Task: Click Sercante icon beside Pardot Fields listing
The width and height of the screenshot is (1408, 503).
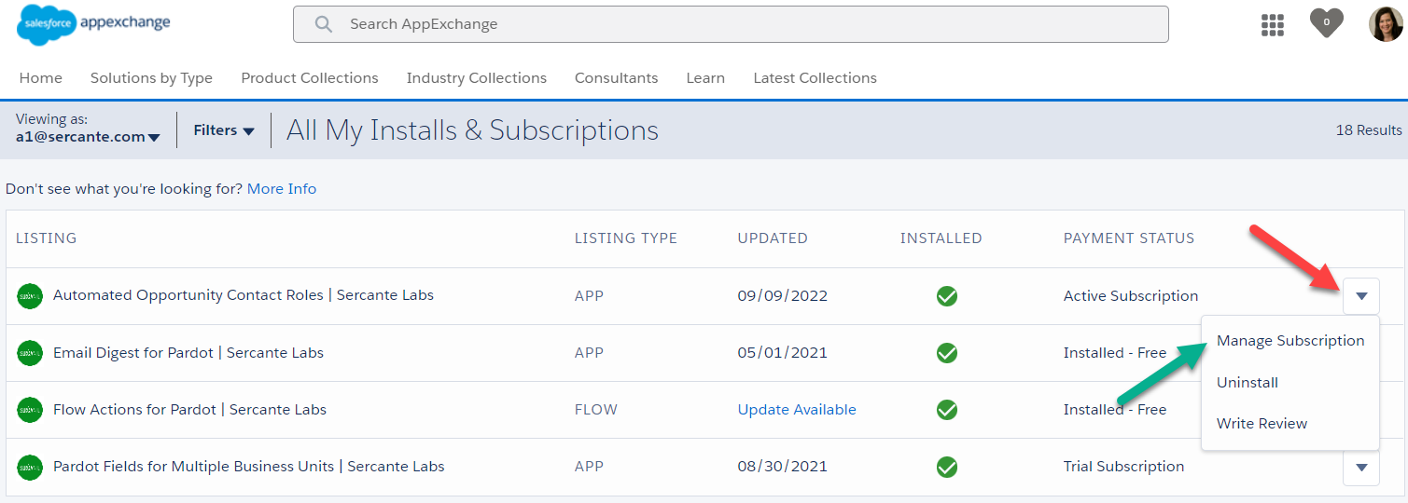Action: [30, 467]
